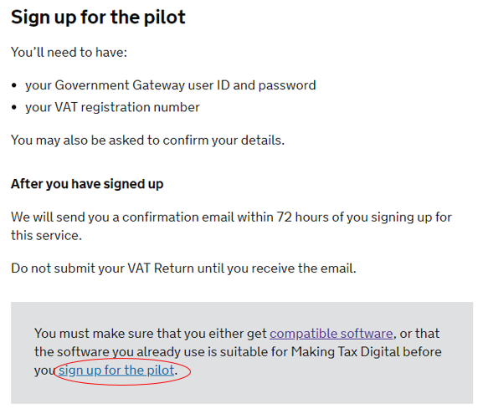Click the words this service
The width and height of the screenshot is (483, 419).
click(x=47, y=236)
